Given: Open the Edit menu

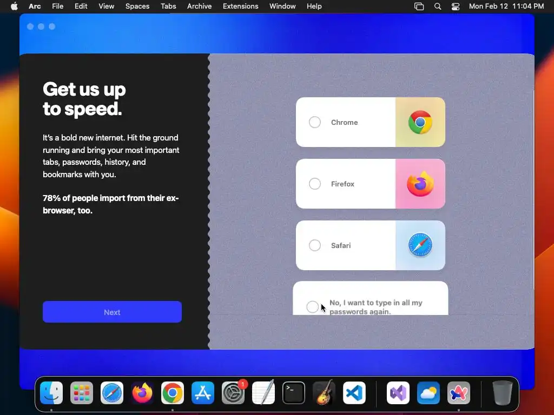Looking at the screenshot, I should coord(81,6).
